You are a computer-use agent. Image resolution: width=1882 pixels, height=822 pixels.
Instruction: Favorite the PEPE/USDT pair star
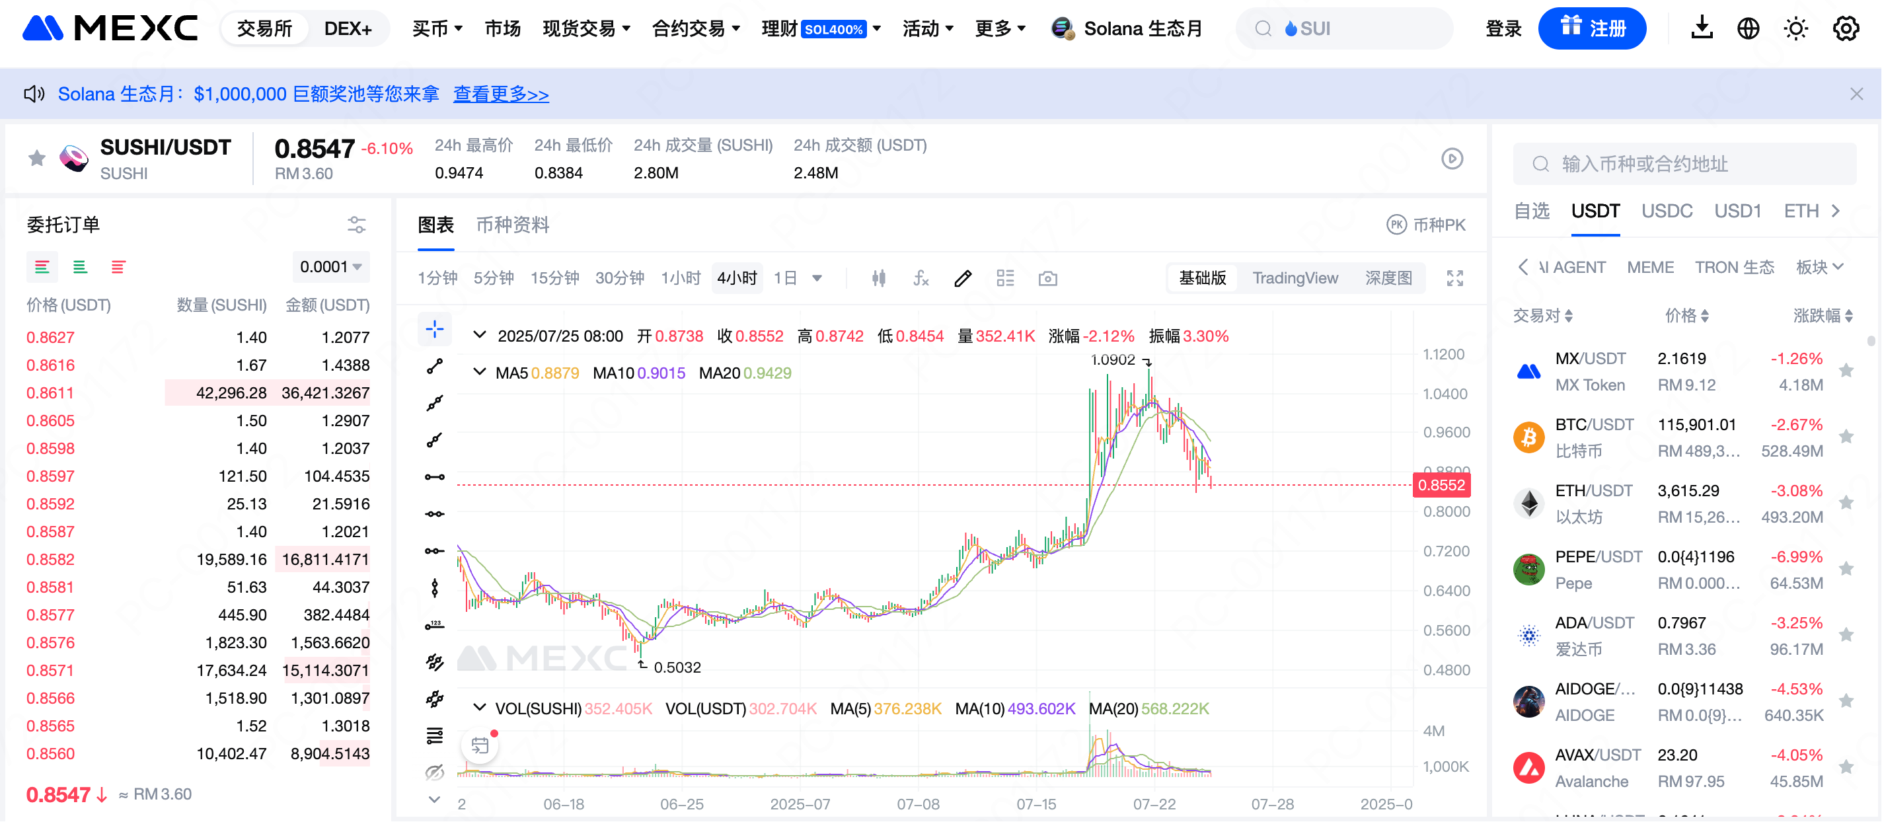click(x=1846, y=568)
